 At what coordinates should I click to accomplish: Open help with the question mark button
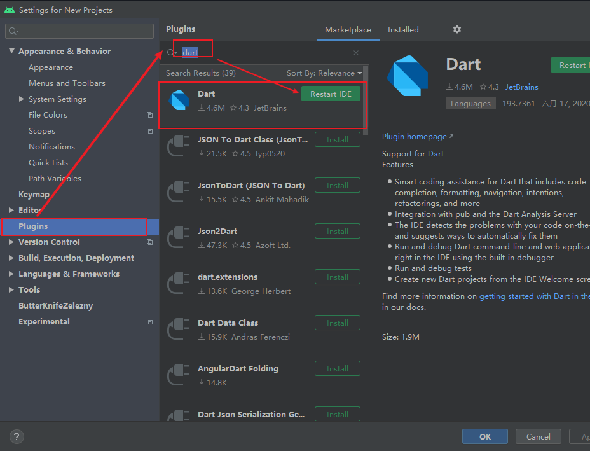tap(17, 437)
